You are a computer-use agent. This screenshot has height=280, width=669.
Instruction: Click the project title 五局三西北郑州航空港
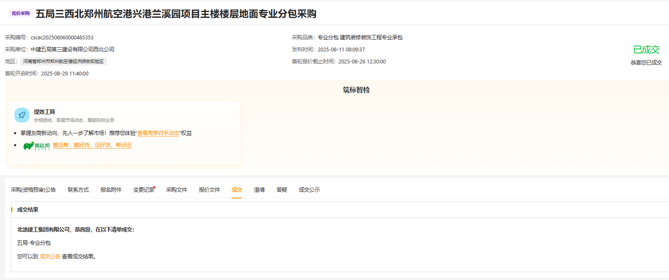(176, 14)
